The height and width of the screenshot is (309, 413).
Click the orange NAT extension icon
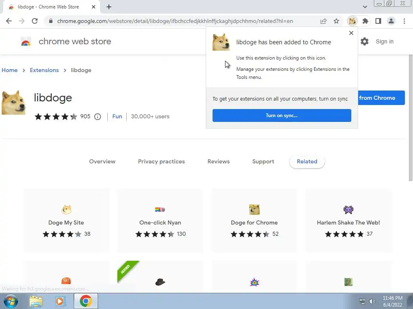pyautogui.click(x=66, y=281)
